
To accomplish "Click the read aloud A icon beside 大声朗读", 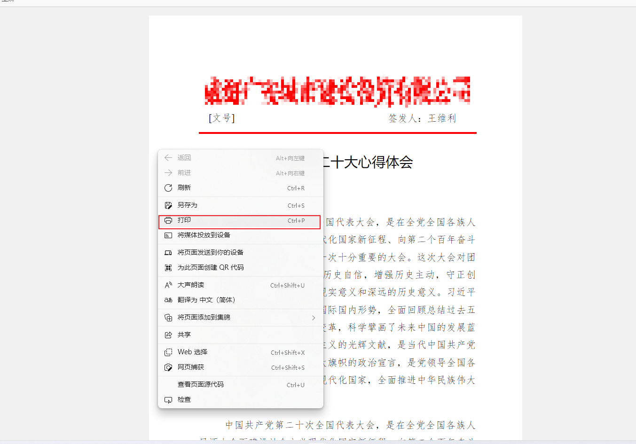I will tap(168, 284).
